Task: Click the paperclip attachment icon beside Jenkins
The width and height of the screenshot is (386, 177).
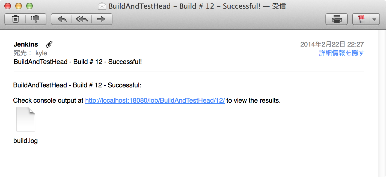Action: [49, 44]
